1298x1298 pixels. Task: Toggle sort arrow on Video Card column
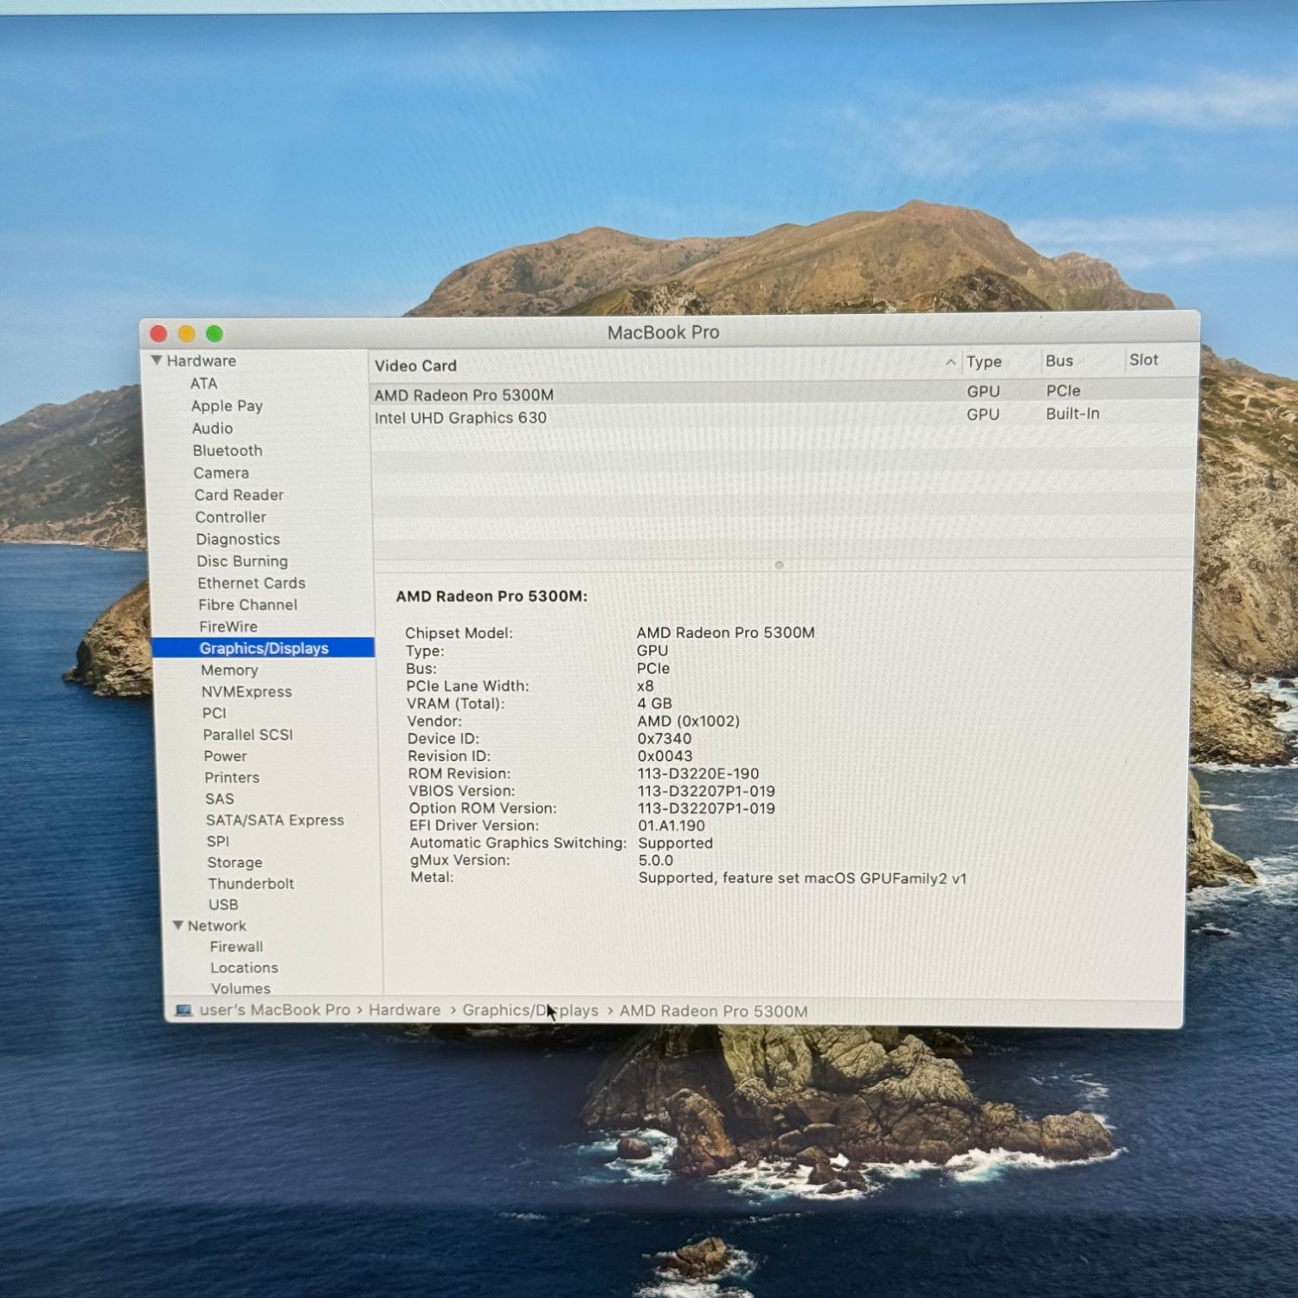[x=950, y=363]
